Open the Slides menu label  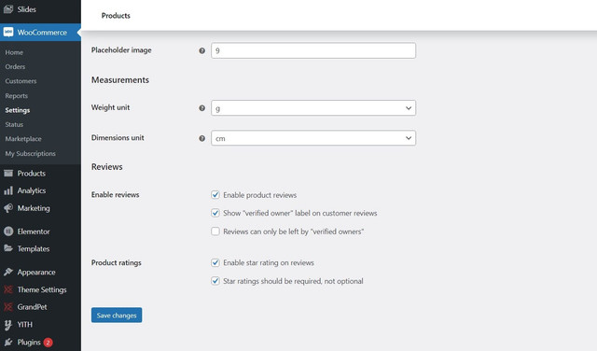27,9
